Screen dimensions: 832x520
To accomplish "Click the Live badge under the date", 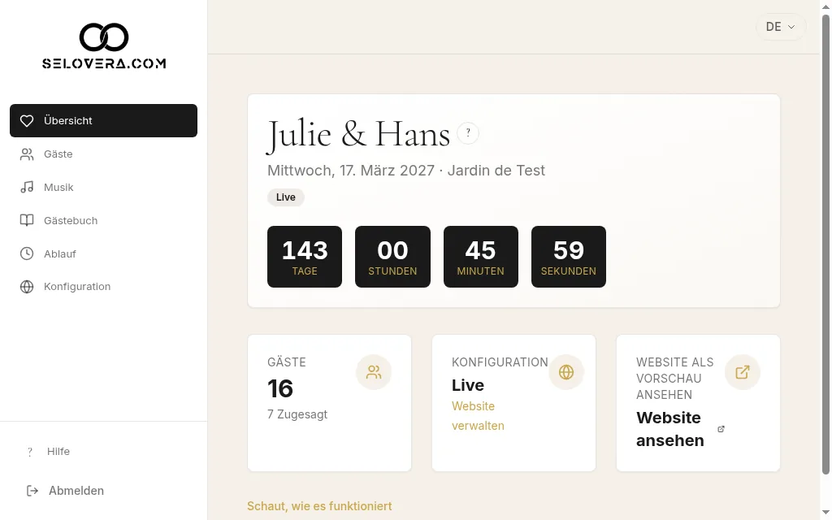I will pos(285,197).
